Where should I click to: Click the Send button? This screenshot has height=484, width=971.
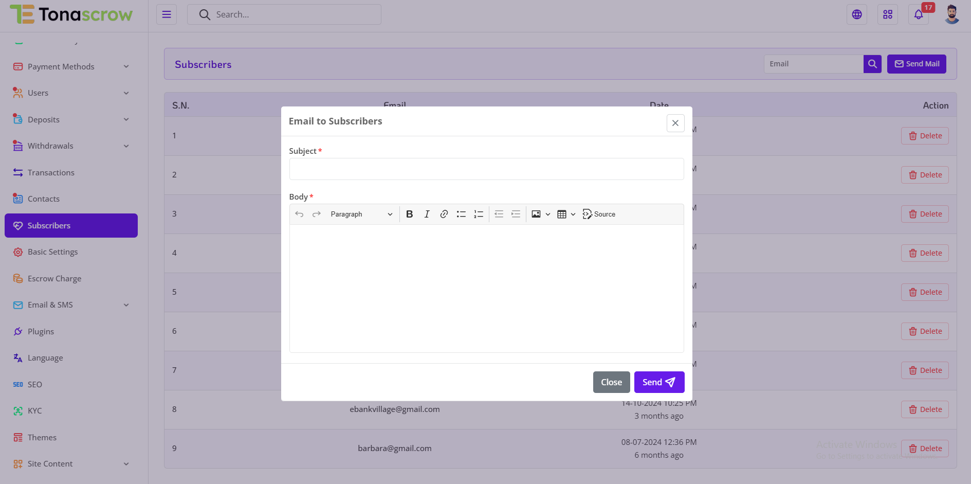[x=659, y=382]
